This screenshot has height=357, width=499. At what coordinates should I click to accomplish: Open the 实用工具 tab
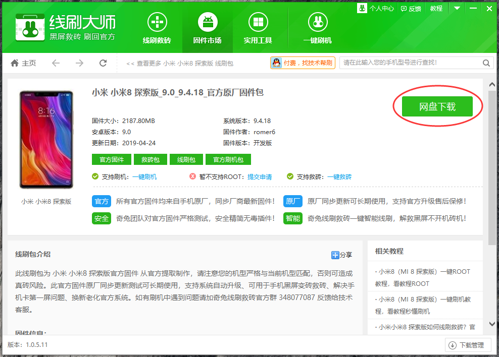pyautogui.click(x=258, y=29)
